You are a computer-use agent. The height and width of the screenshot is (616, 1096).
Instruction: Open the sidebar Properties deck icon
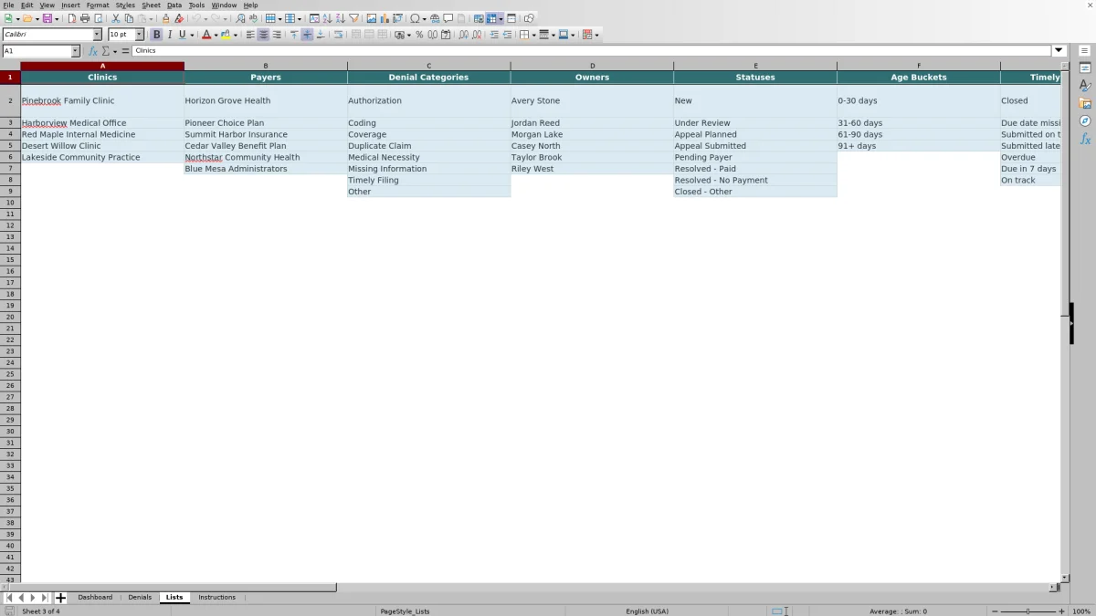coord(1085,68)
